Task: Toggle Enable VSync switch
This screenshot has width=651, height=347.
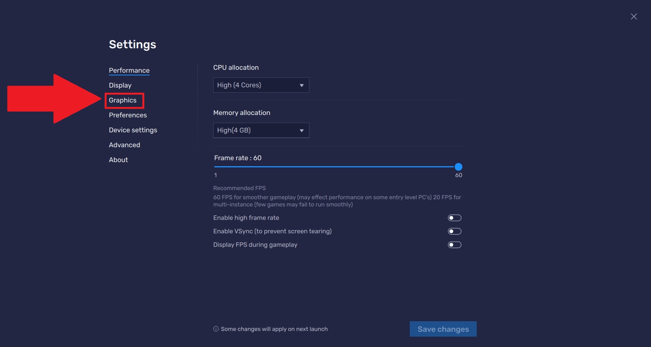Action: click(454, 231)
